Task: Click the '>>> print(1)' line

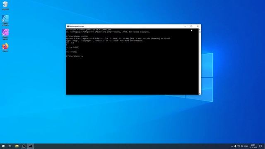Action: 73,47
